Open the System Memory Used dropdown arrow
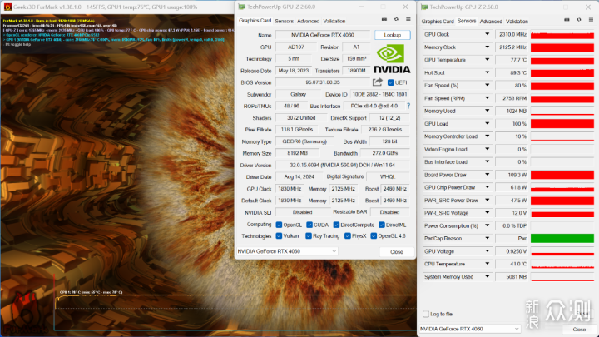The image size is (599, 337). (x=487, y=276)
